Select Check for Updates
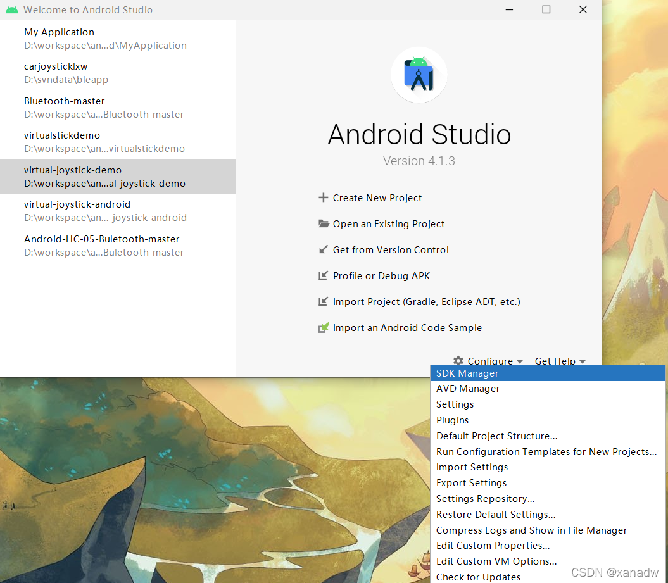 548,577
